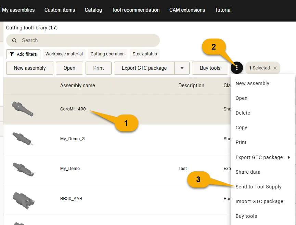Screen dimensions: 296x225
Task: Open the Tool recommendation tab
Action: [136, 10]
